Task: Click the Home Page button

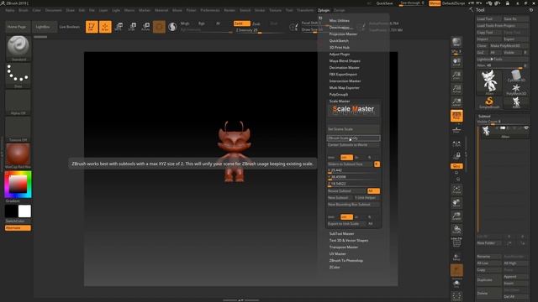Action: (17, 27)
